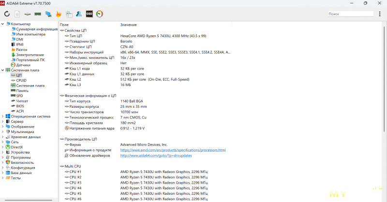
Task: Click the network monitor toolbar icon
Action: tap(48, 14)
